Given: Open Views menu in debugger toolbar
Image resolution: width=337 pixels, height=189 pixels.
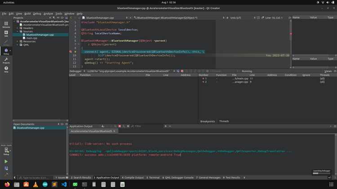Looking at the screenshot, I should (328, 71).
